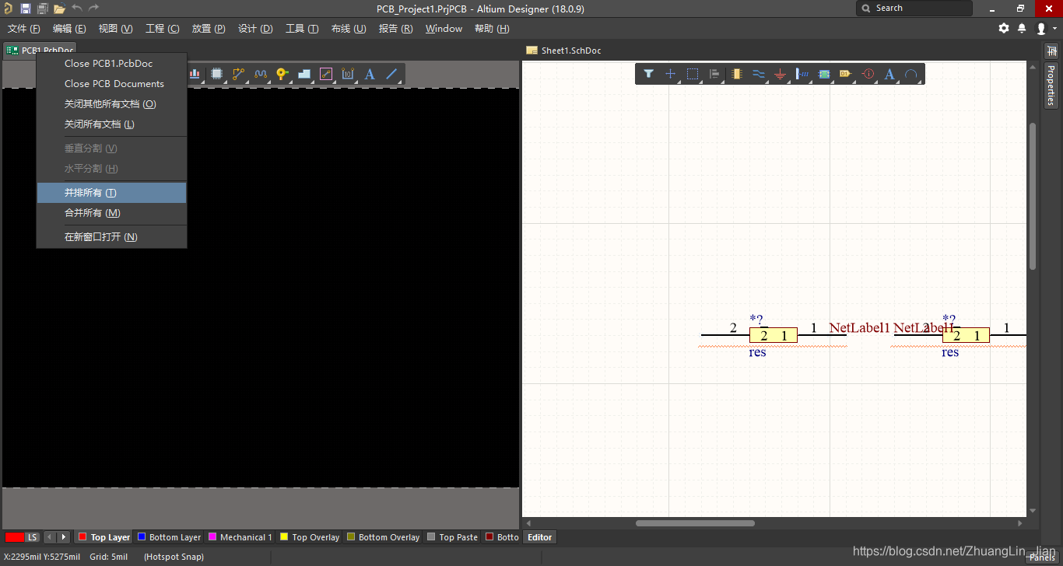This screenshot has width=1063, height=566.
Task: Click the Place Harness icon in schematic toolbar
Action: click(x=802, y=74)
